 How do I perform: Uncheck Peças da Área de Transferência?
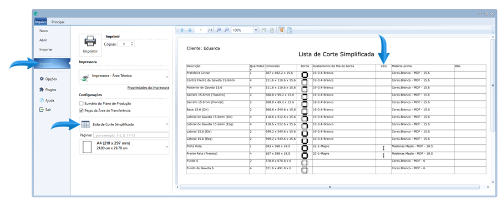[81, 111]
